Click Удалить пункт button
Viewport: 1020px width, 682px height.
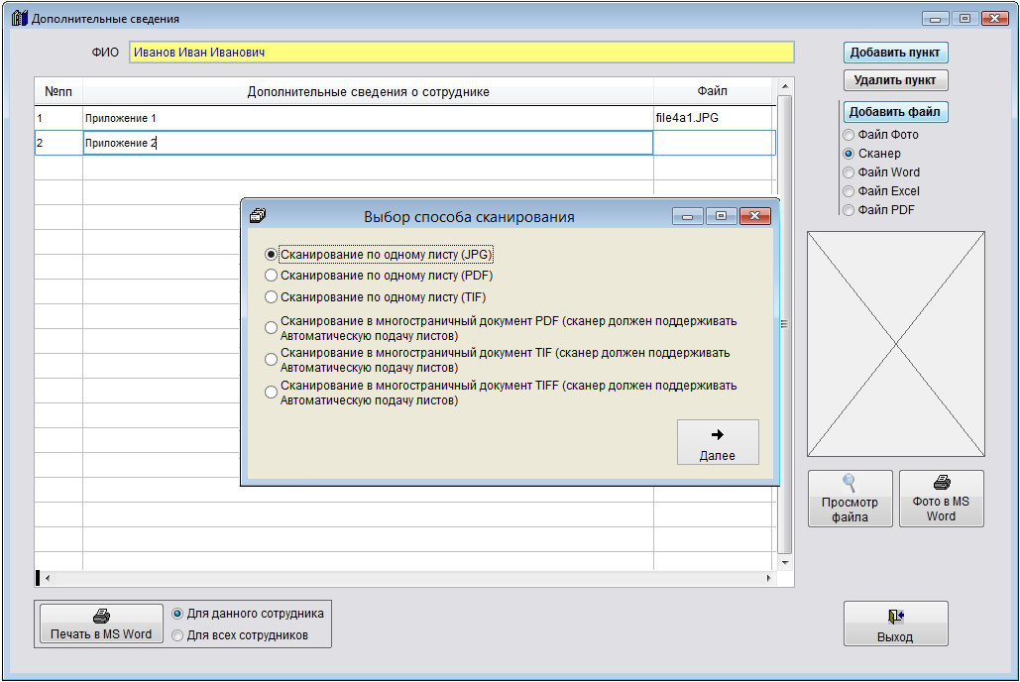click(x=895, y=80)
